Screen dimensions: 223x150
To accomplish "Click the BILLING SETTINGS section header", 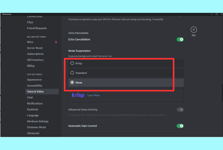I will pyautogui.click(x=36, y=37).
